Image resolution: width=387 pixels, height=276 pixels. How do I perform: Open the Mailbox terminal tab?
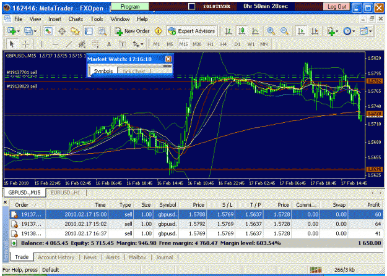coord(137,257)
